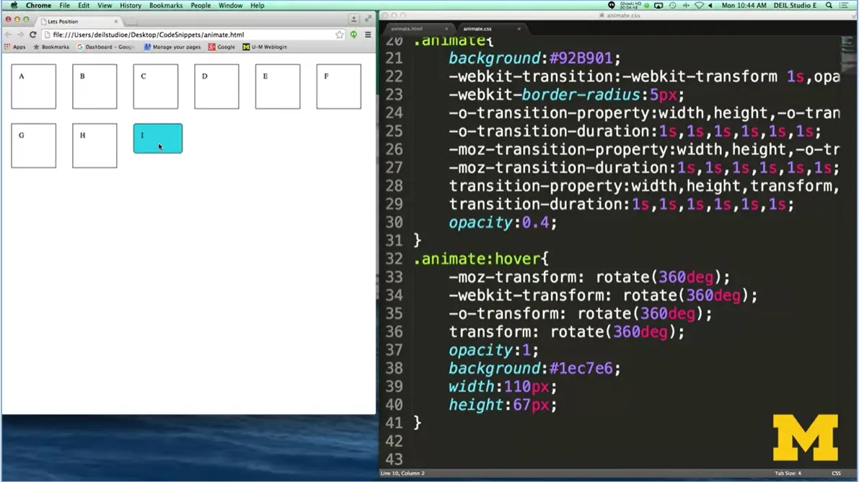Select the Lets Position browser tab

pos(61,21)
